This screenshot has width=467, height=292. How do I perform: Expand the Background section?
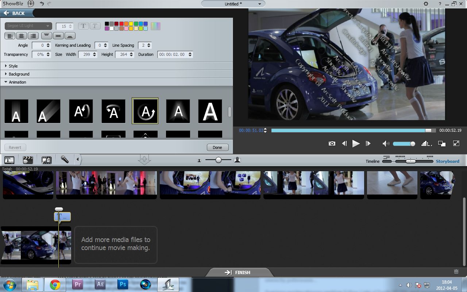tap(116, 74)
